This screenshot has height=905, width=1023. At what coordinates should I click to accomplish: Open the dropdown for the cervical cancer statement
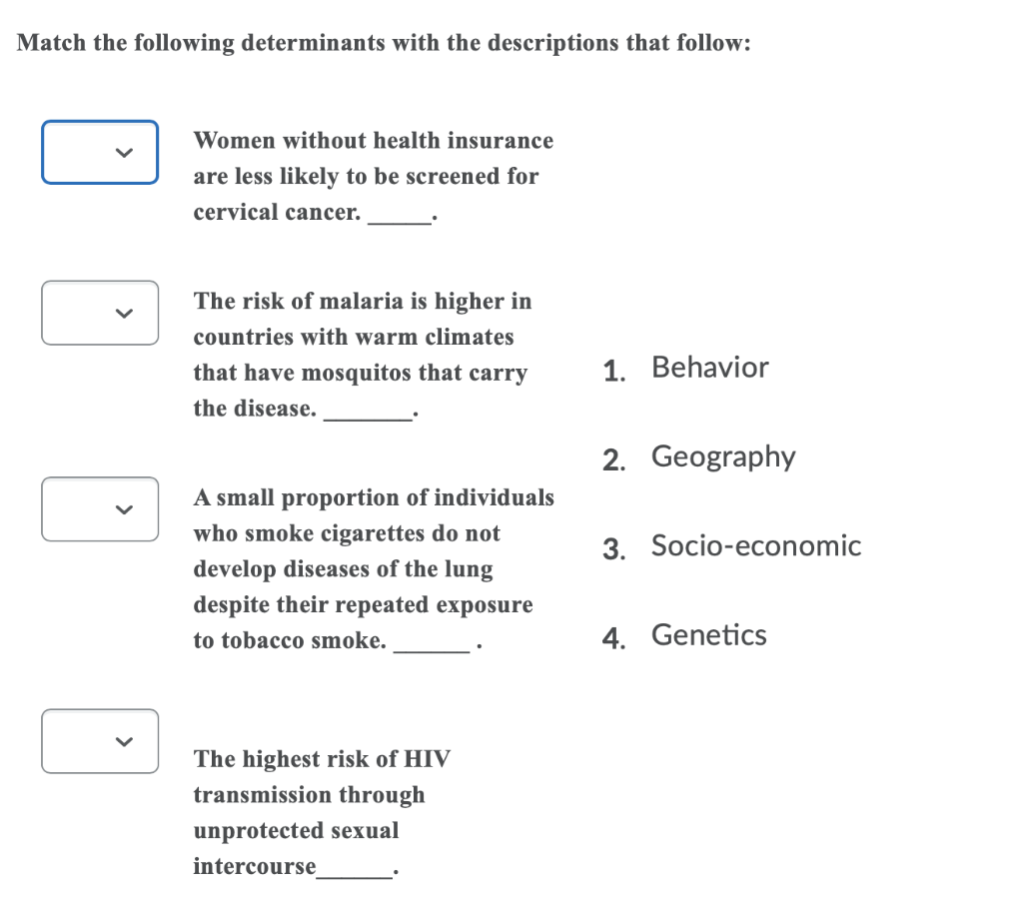pos(100,152)
